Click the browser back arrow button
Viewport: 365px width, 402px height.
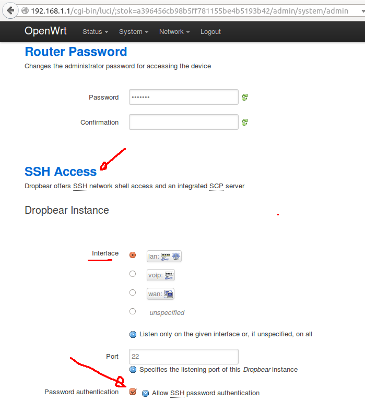point(10,10)
